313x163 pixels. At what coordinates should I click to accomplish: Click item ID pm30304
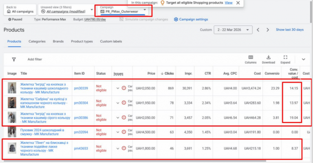pyautogui.click(x=81, y=103)
